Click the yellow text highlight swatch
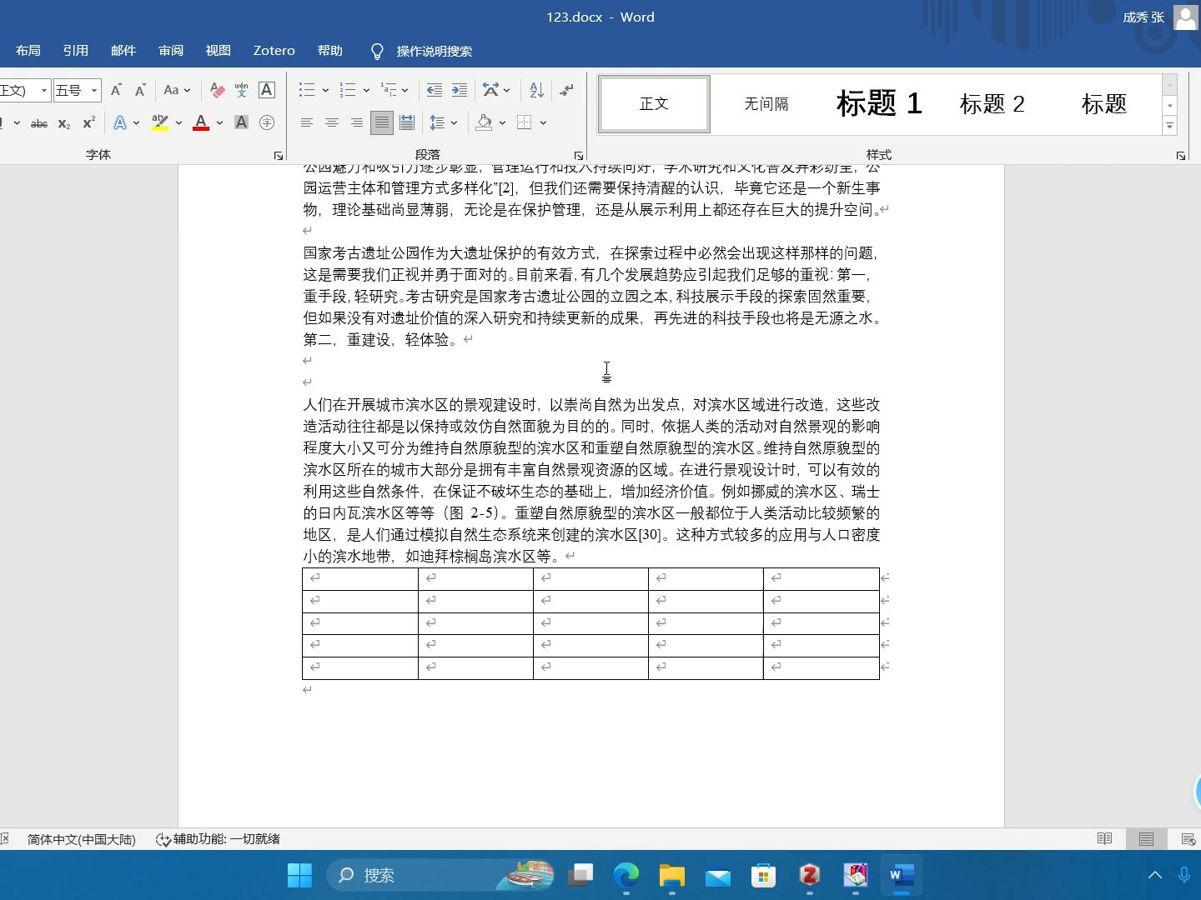1201x900 pixels. [x=159, y=122]
